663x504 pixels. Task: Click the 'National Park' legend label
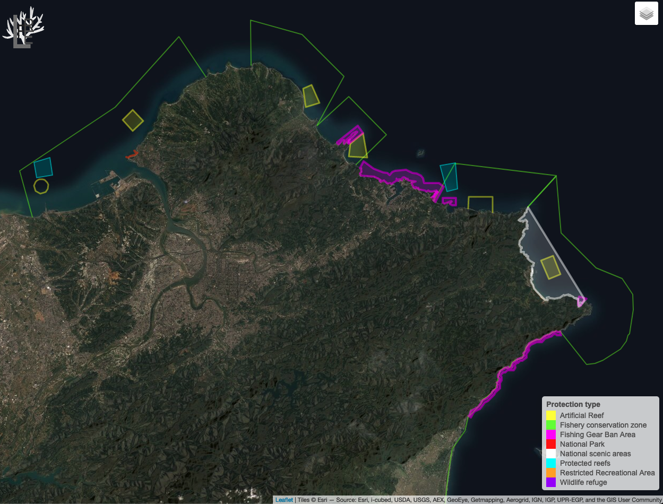(x=582, y=444)
